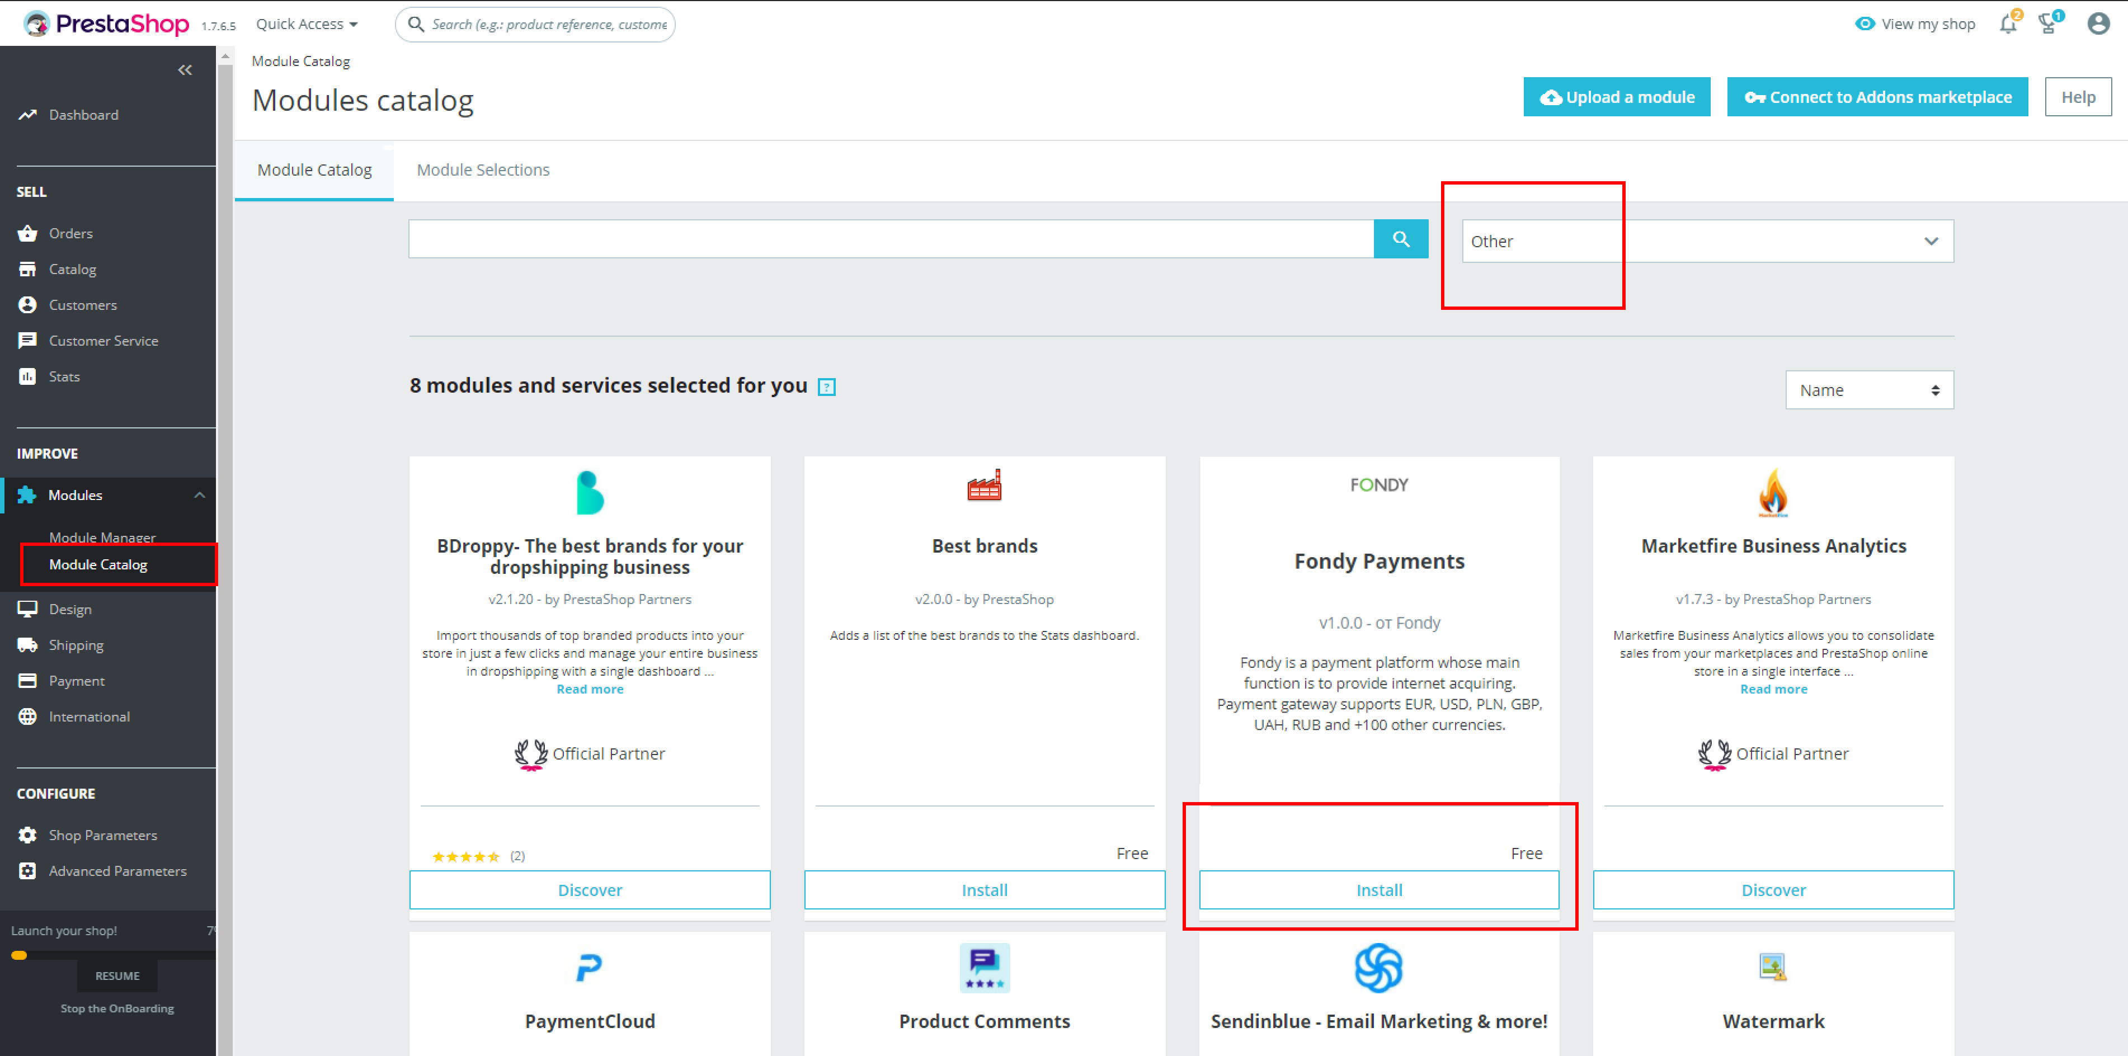This screenshot has width=2128, height=1056.
Task: Click the Fondy logo image
Action: tap(1379, 485)
